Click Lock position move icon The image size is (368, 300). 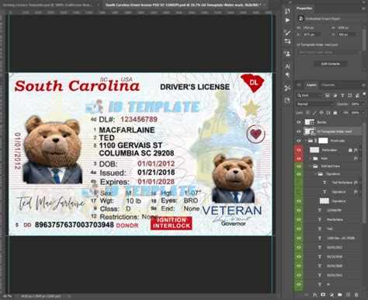click(x=321, y=113)
